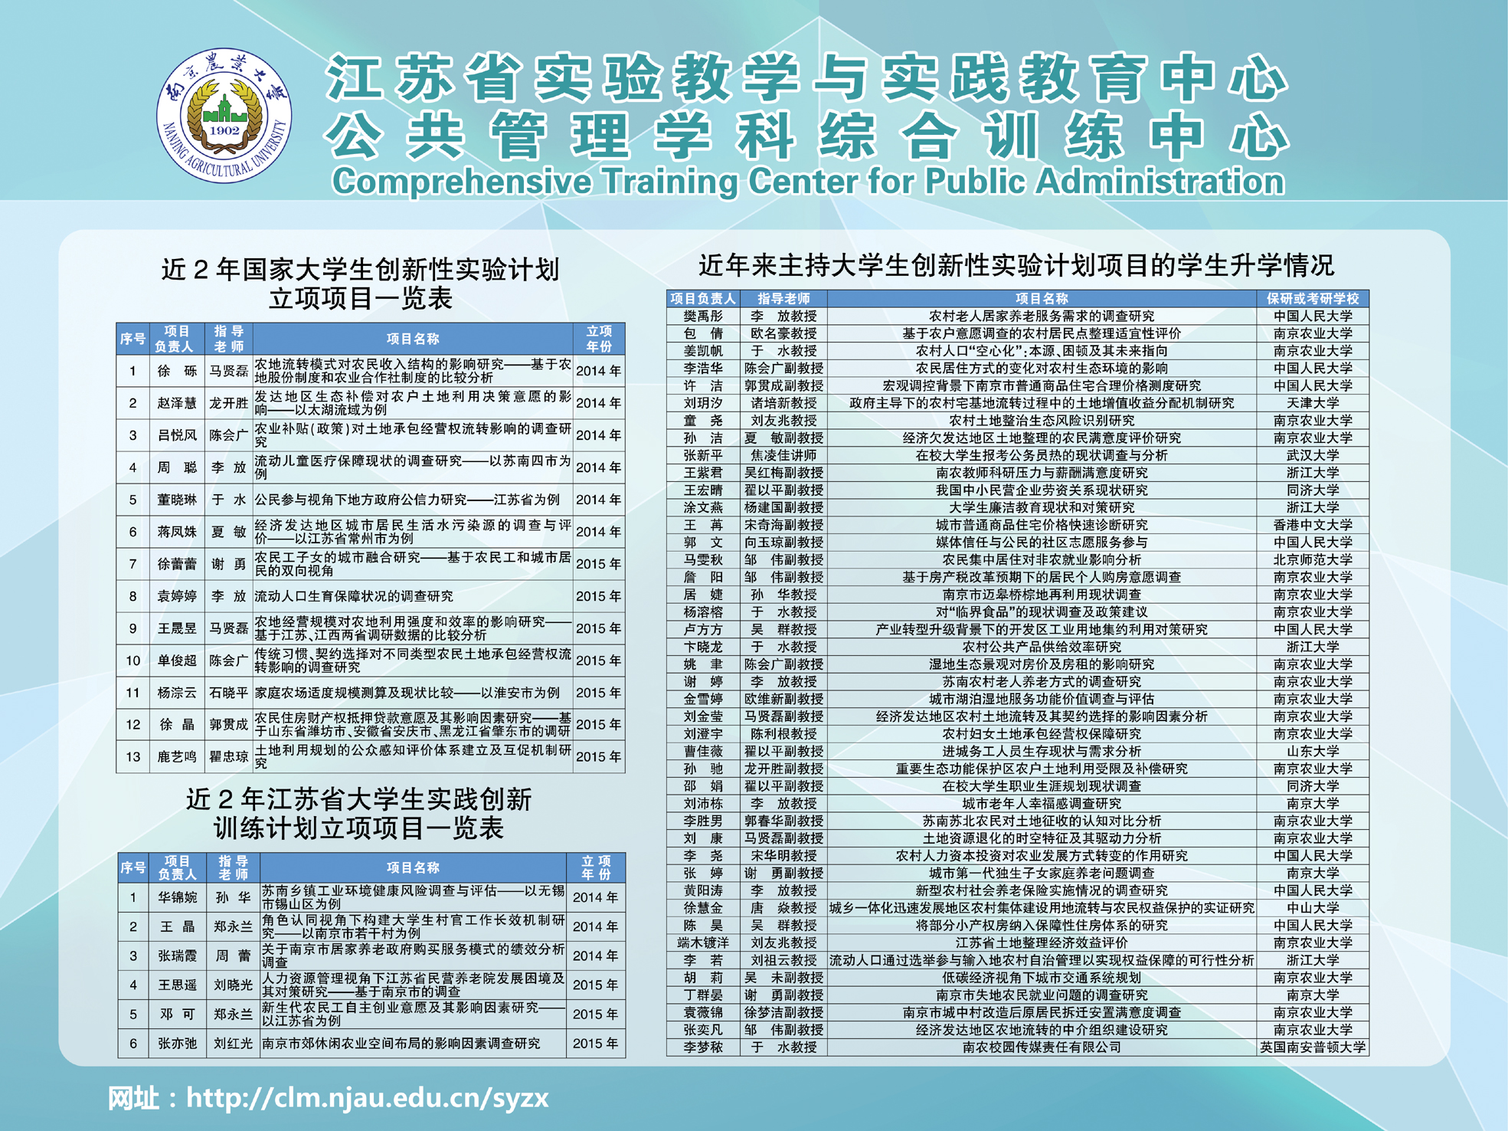This screenshot has height=1131, width=1508.
Task: Select student name '樊禹彤'
Action: [x=703, y=316]
